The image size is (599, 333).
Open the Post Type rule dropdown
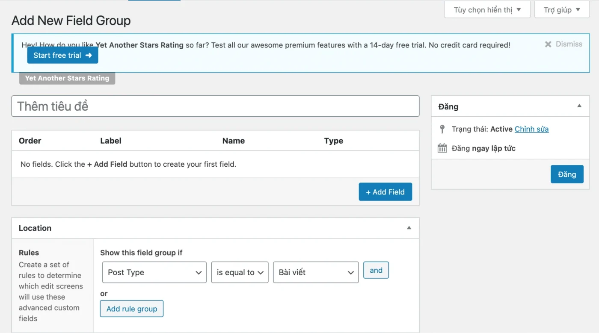(154, 272)
